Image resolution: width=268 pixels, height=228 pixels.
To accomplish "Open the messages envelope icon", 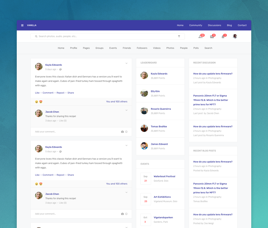I will (212, 36).
